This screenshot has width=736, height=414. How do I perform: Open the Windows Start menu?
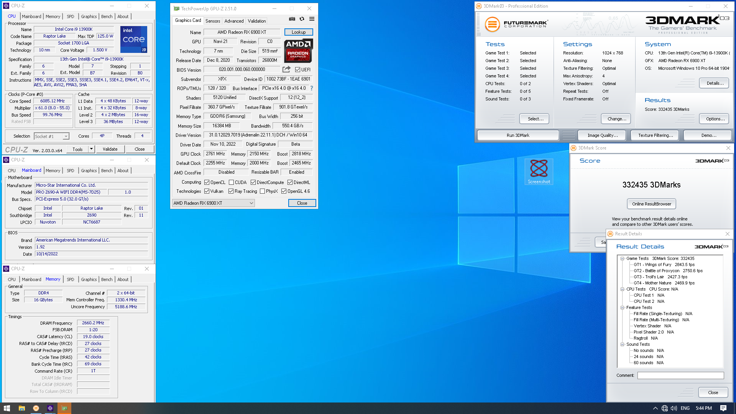click(7, 408)
